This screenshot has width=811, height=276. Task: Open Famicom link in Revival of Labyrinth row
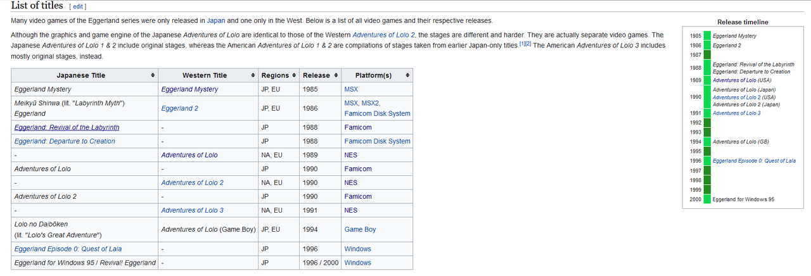point(358,127)
